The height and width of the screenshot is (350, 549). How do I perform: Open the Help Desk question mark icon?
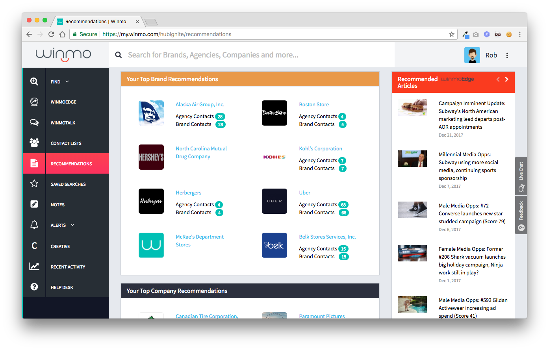(34, 287)
